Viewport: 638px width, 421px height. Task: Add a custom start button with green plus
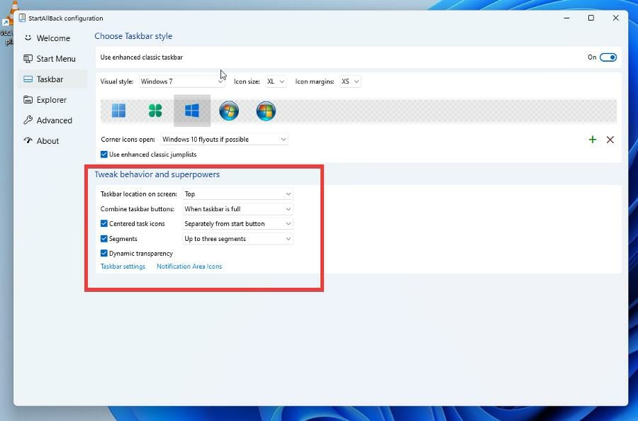[x=593, y=140]
